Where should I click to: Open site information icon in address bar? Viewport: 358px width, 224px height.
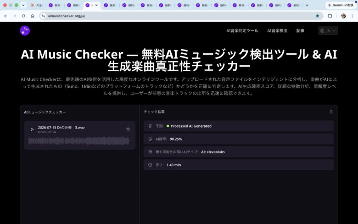pos(43,16)
